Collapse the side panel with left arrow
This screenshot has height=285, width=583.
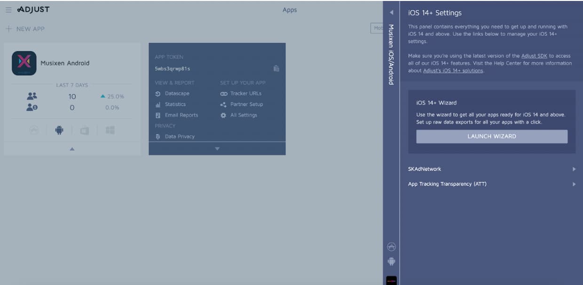(391, 12)
